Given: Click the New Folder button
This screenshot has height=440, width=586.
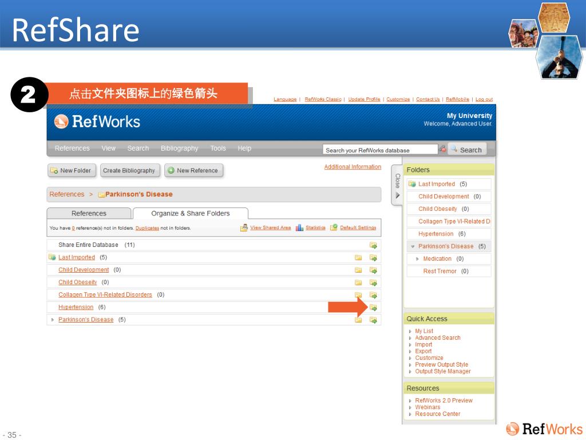Looking at the screenshot, I should (72, 170).
